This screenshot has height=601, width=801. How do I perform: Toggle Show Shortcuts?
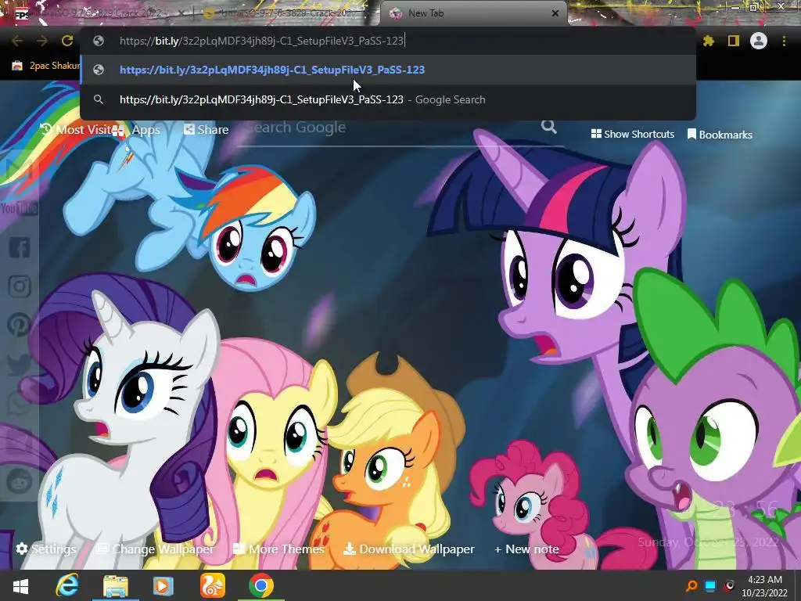[632, 135]
